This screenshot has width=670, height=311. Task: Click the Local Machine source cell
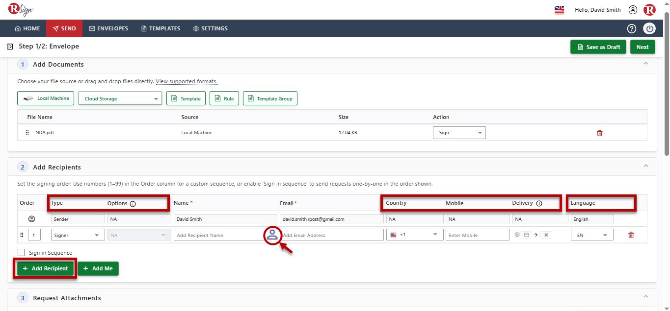coord(197,133)
